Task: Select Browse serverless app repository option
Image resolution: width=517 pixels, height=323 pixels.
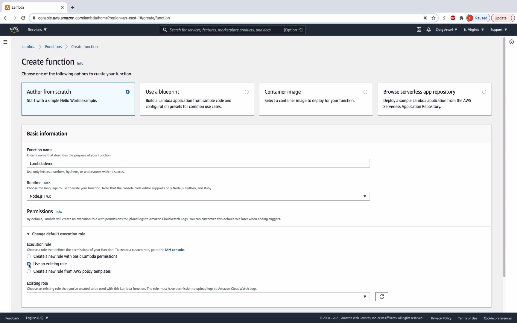Action: (434, 99)
